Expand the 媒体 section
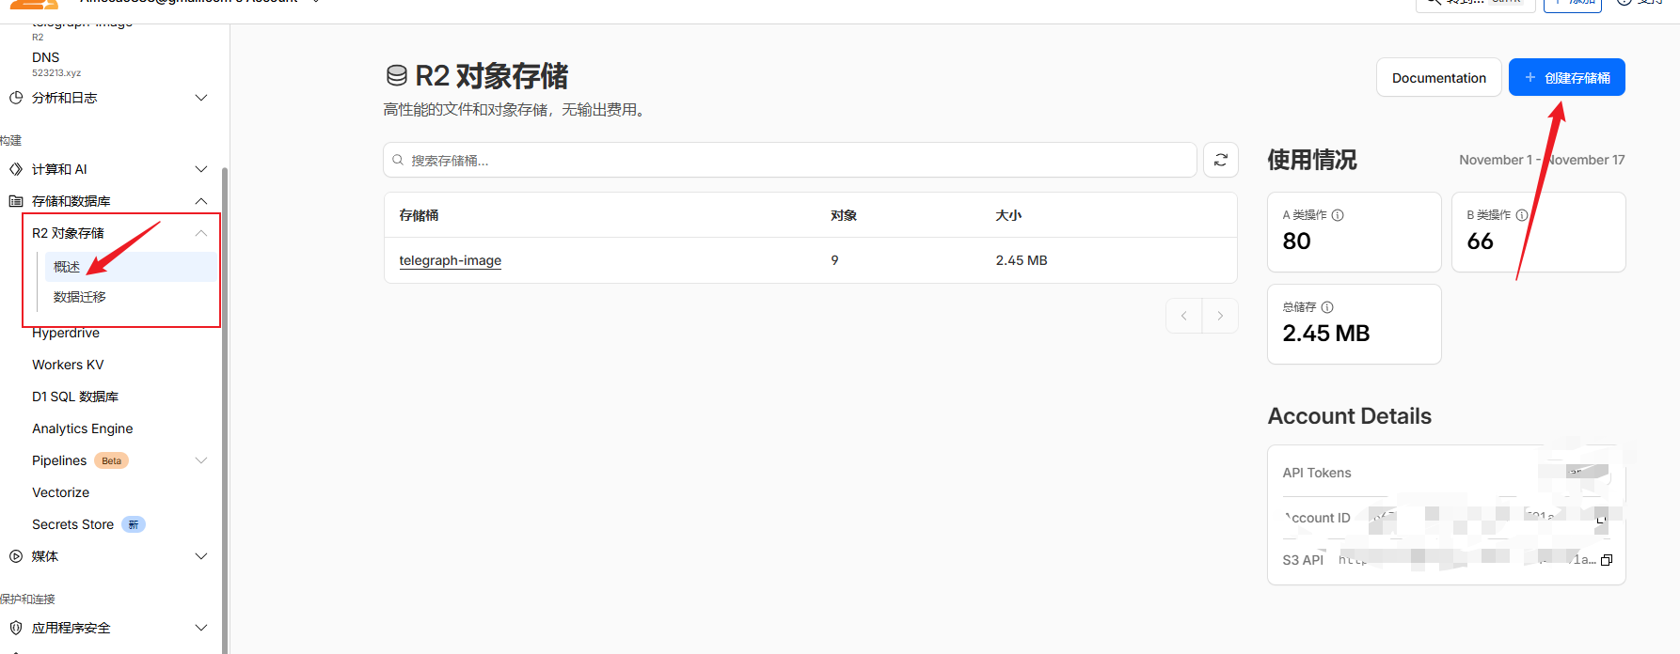This screenshot has height=654, width=1680. point(200,556)
